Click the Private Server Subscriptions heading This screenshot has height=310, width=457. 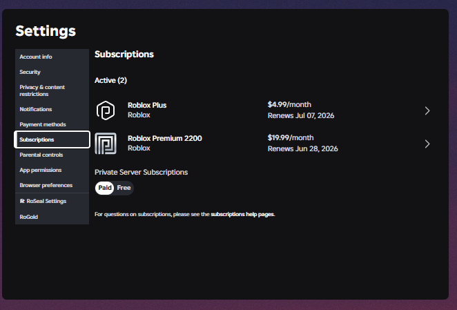click(141, 173)
